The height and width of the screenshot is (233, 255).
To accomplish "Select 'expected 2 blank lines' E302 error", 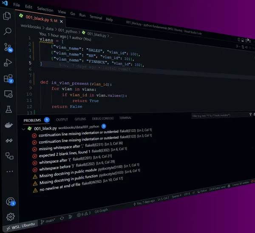I will 79,152.
